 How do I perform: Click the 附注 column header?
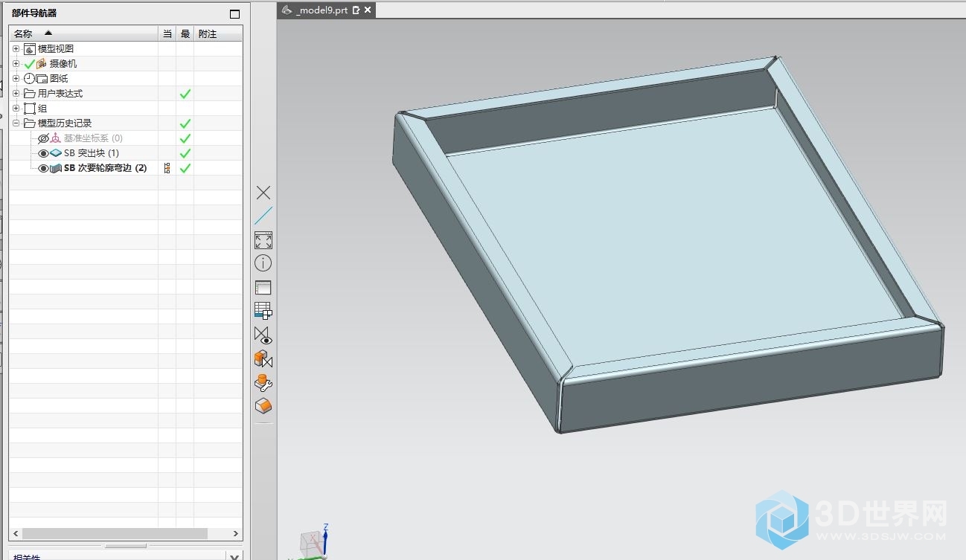[218, 33]
